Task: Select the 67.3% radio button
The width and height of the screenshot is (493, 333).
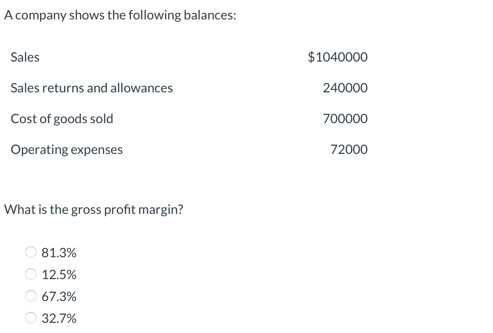Action: coord(30,296)
